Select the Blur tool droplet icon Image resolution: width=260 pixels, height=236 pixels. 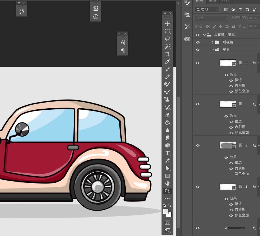pyautogui.click(x=168, y=130)
